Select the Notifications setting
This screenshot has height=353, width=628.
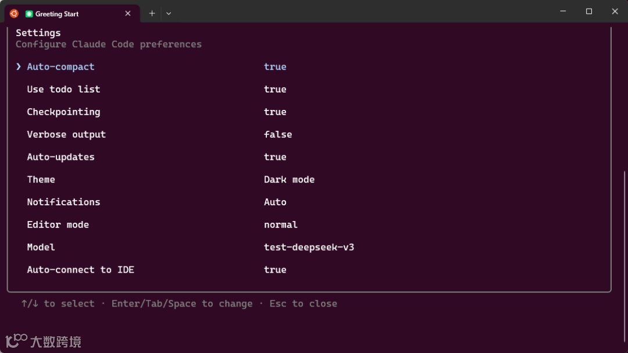click(63, 202)
